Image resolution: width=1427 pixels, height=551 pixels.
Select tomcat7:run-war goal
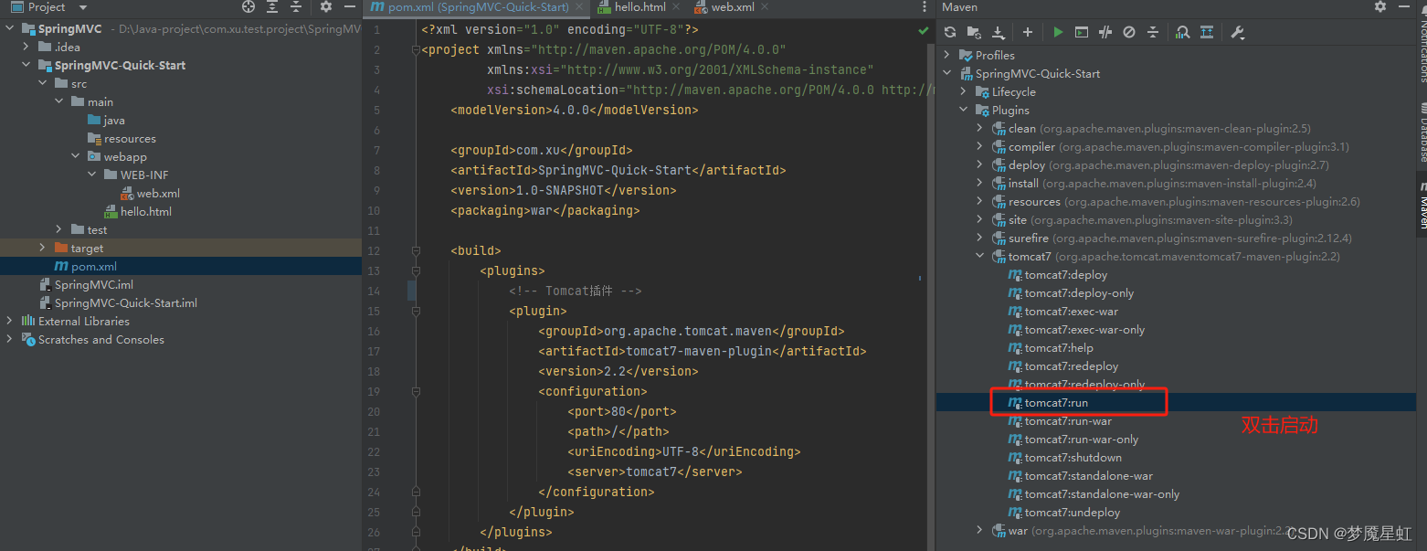tap(1060, 420)
